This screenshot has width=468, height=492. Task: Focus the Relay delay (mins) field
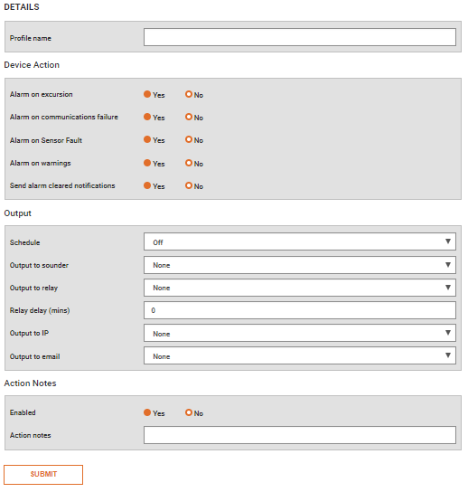click(x=300, y=310)
